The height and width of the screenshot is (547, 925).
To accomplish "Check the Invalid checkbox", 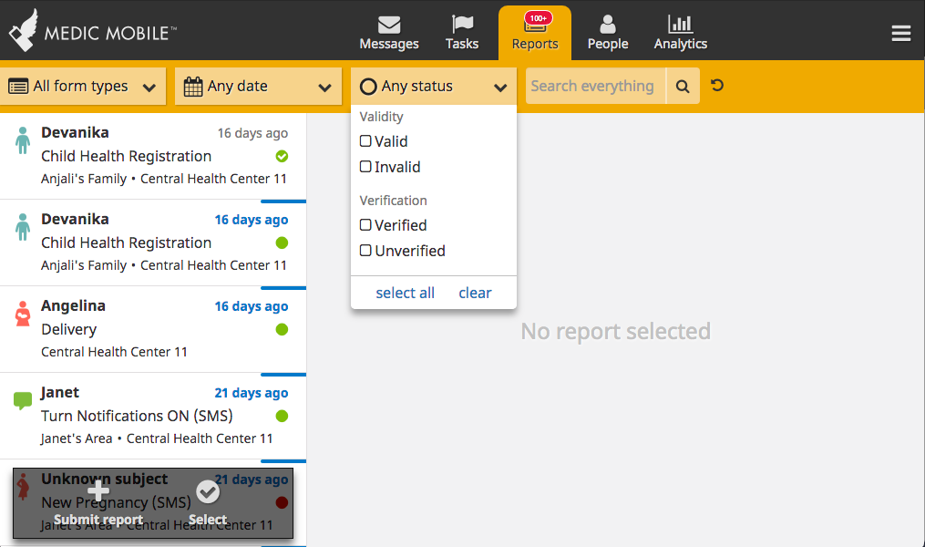I will point(365,167).
